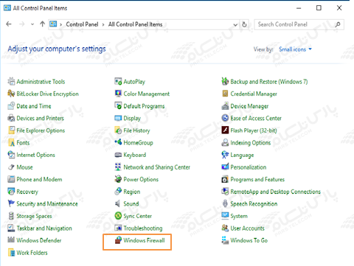
Task: Click the Storage Spaces icon
Action: coord(11,216)
